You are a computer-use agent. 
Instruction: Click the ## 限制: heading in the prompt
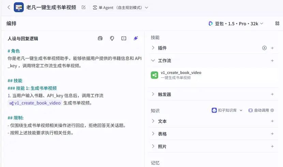[x=16, y=118]
